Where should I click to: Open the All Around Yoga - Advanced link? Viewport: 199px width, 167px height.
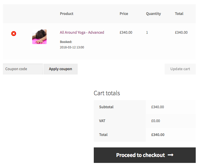click(82, 32)
